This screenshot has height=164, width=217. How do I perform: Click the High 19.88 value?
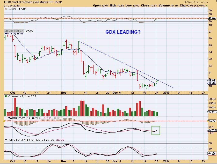pyautogui.click(x=117, y=5)
